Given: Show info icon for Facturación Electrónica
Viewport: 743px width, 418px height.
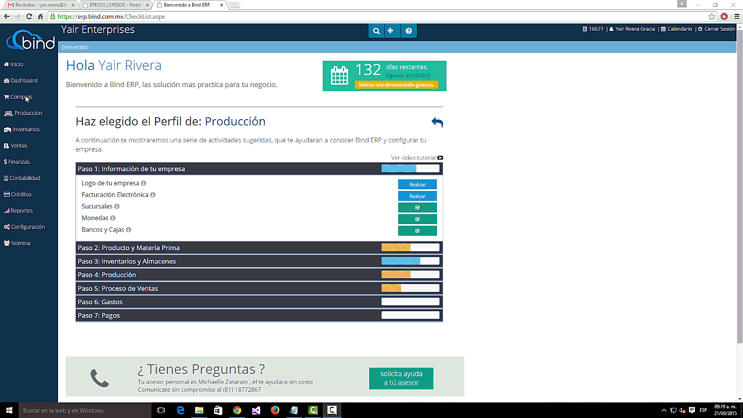Looking at the screenshot, I should click(153, 195).
